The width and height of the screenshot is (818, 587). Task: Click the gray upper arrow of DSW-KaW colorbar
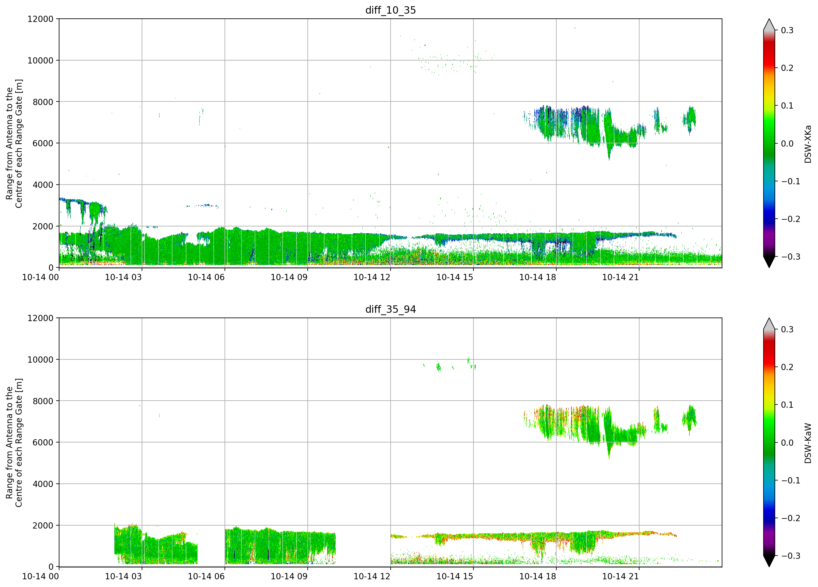[x=769, y=324]
